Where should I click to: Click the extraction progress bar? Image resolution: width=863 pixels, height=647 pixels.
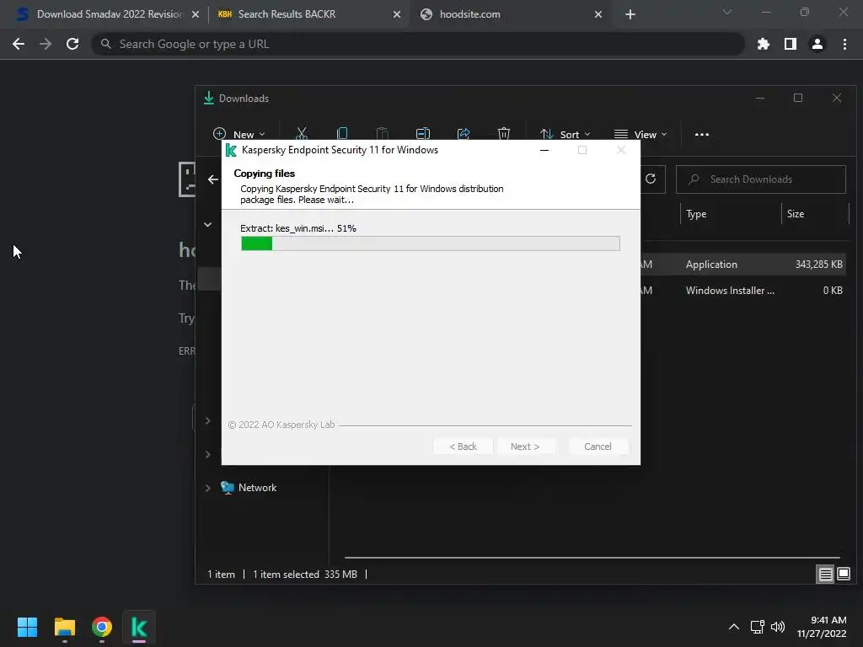[x=431, y=243]
